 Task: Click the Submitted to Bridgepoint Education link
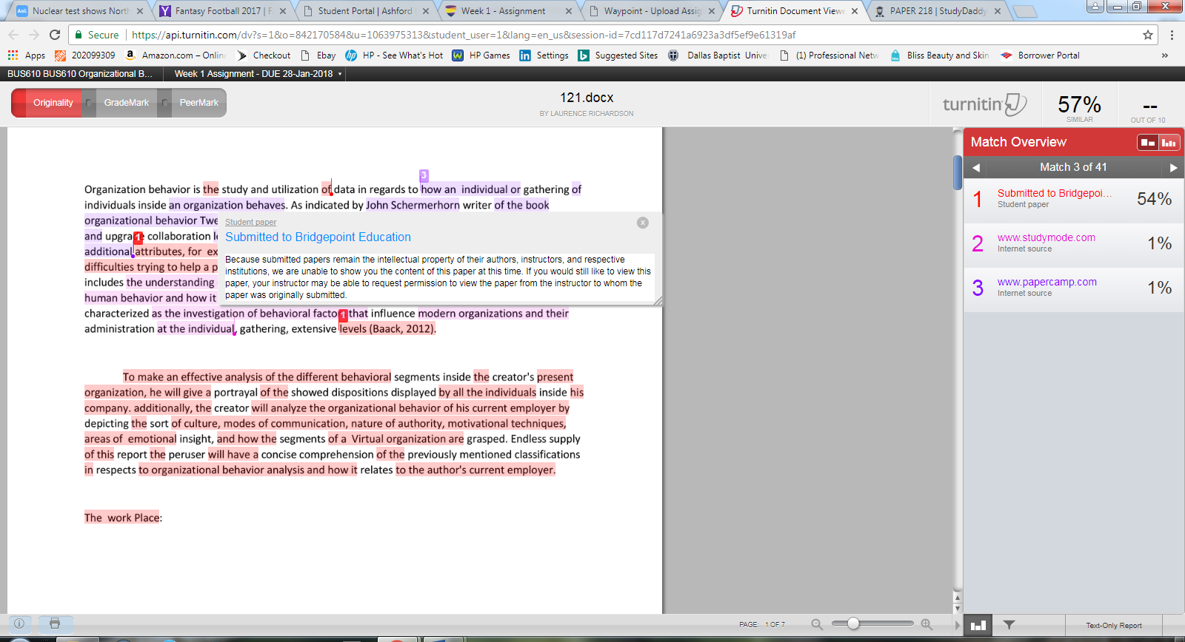pos(318,237)
